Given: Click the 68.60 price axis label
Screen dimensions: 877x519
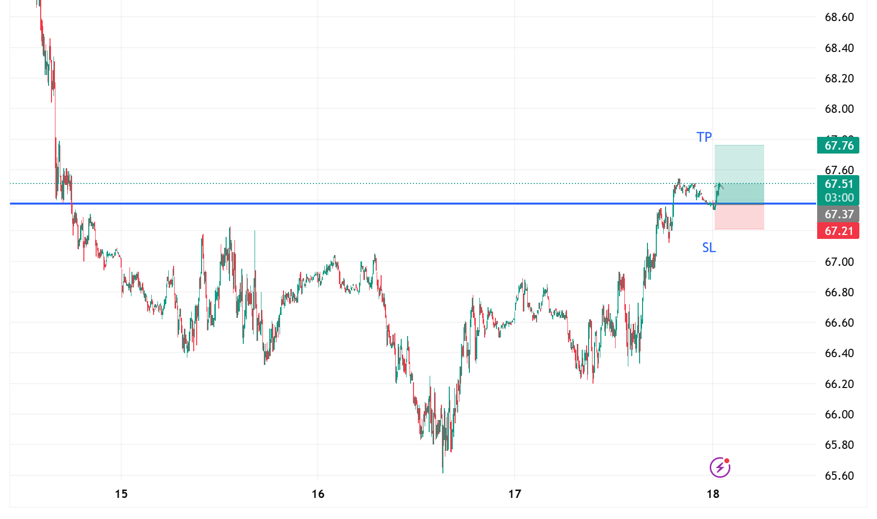Looking at the screenshot, I should [x=839, y=17].
